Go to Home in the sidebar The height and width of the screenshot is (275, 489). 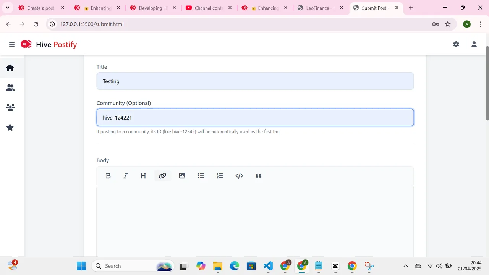[x=10, y=68]
